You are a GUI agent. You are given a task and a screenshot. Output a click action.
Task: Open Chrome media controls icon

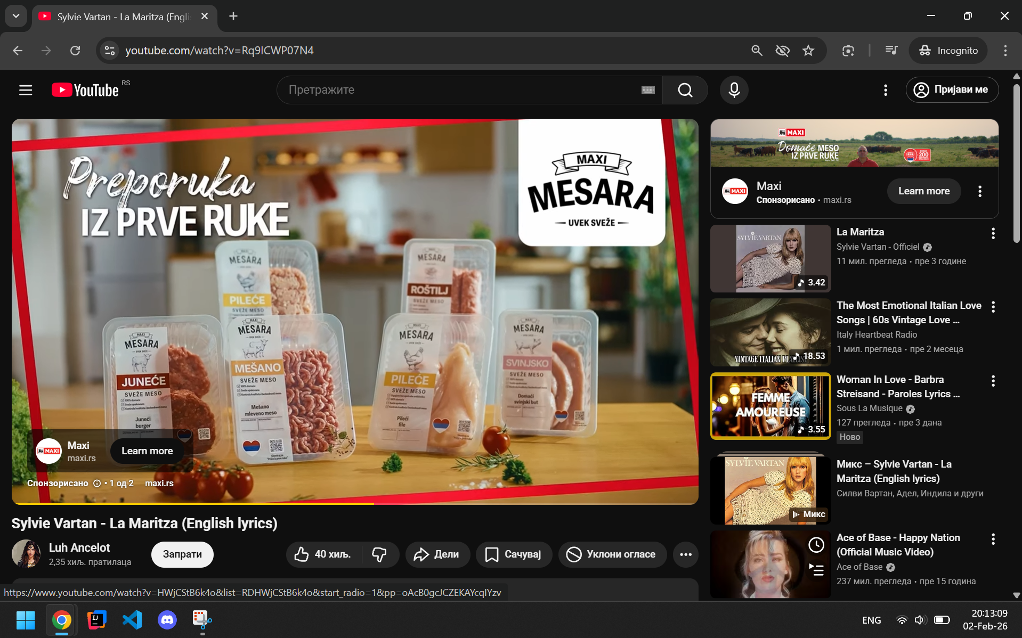coord(891,51)
